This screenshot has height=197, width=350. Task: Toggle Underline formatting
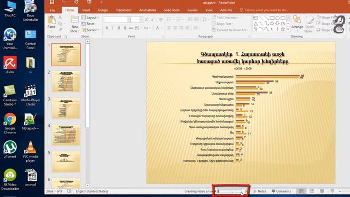click(119, 28)
